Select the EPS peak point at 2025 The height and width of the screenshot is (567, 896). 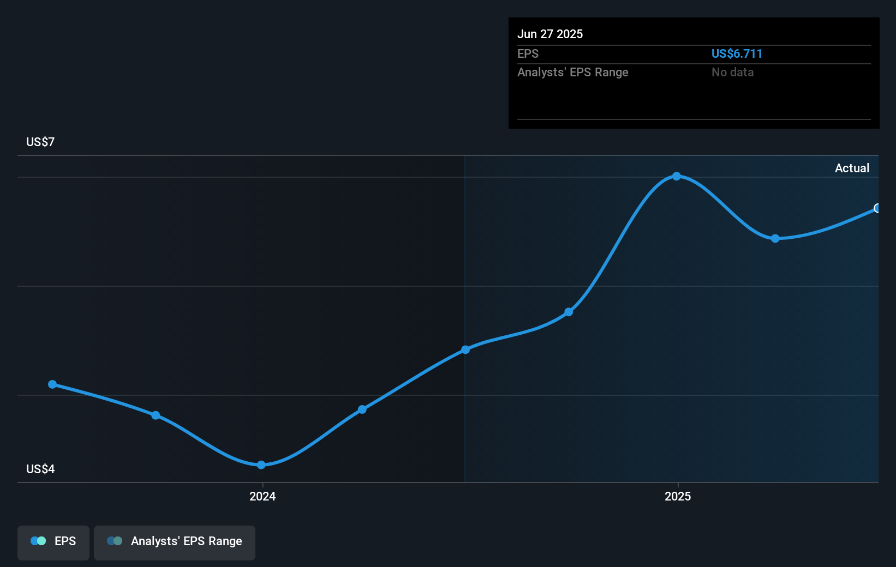click(677, 176)
